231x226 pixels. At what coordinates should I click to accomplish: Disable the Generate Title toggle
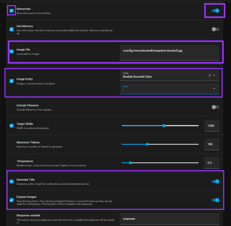tap(215, 181)
